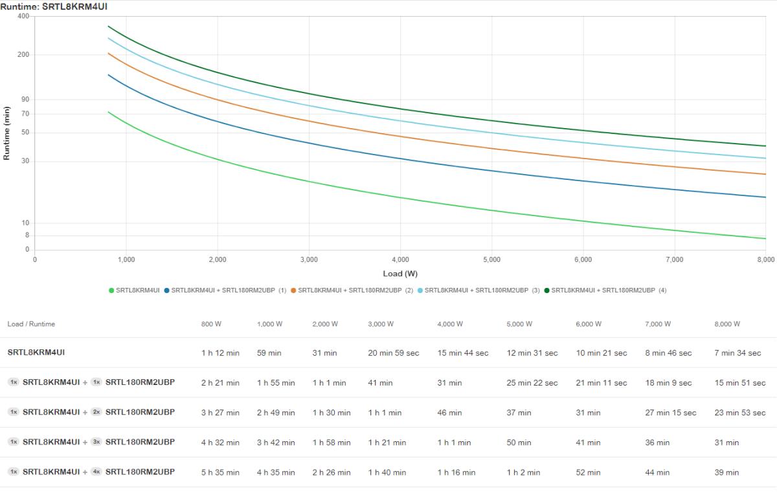Toggle legend entry SRTL8KRM4UI + SRTL180RM2UBP (4)

pos(605,290)
